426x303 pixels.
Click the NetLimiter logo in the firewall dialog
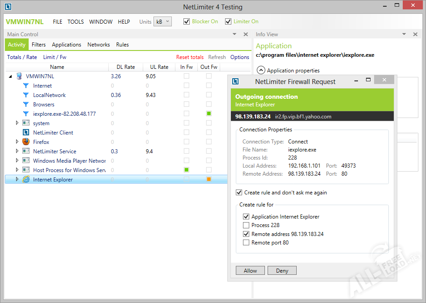(x=235, y=82)
